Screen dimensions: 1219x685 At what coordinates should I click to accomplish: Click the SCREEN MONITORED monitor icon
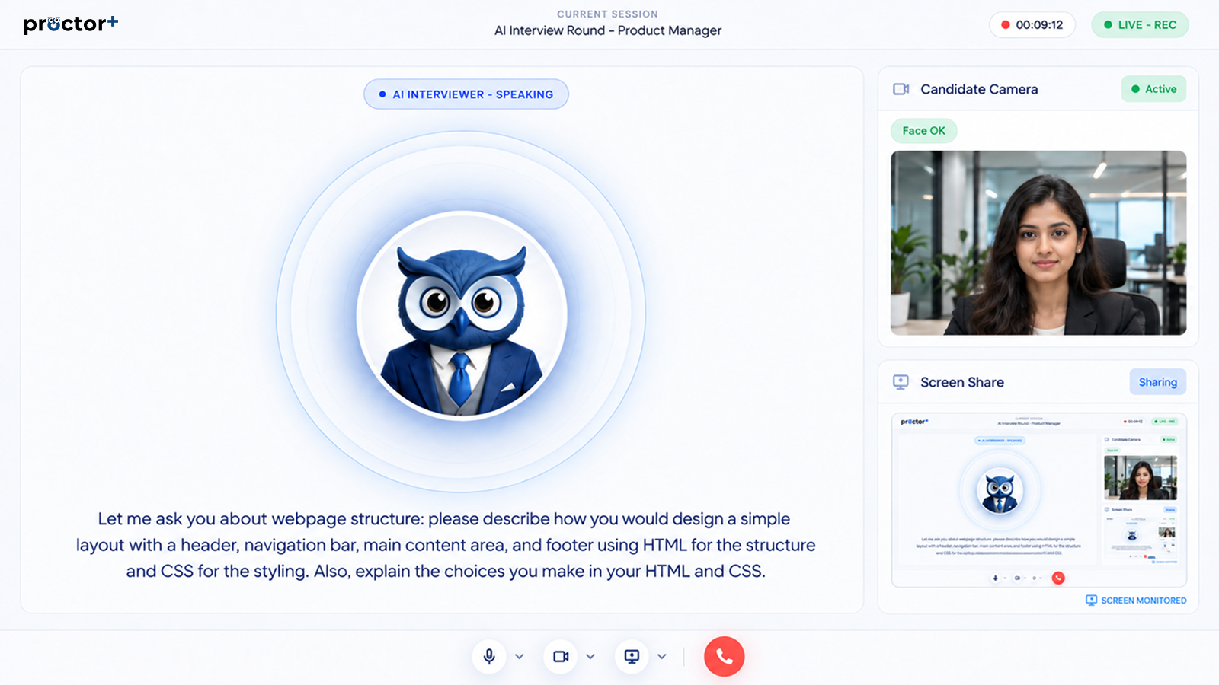coord(1091,601)
